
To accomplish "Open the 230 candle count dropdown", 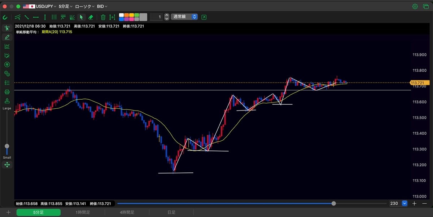I will coord(399,203).
